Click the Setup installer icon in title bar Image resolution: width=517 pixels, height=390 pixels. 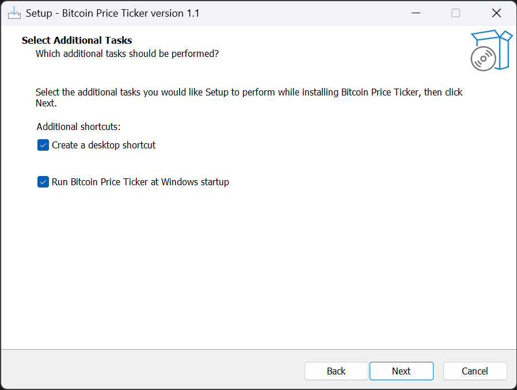14,13
